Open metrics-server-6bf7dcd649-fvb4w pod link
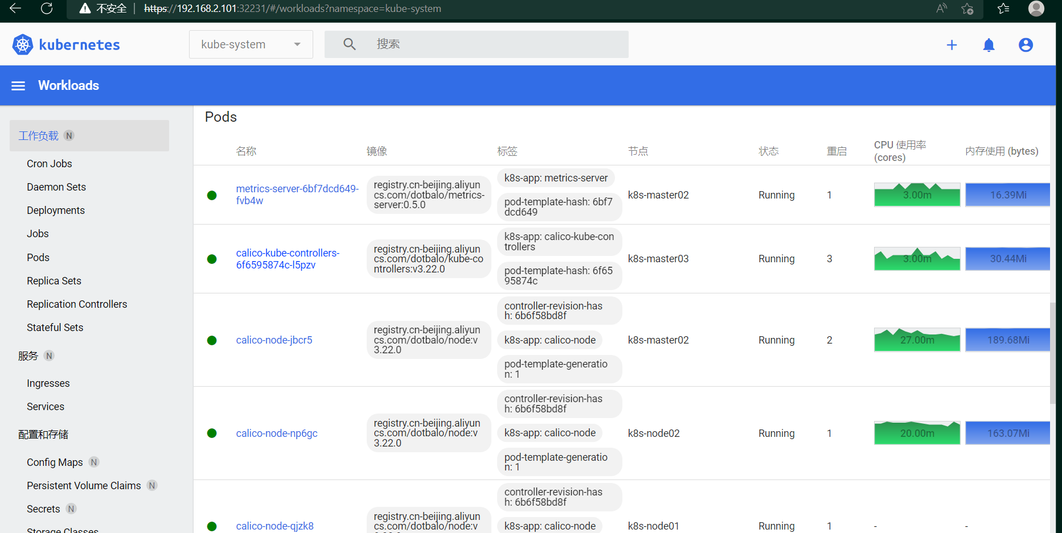1062x533 pixels. 297,195
